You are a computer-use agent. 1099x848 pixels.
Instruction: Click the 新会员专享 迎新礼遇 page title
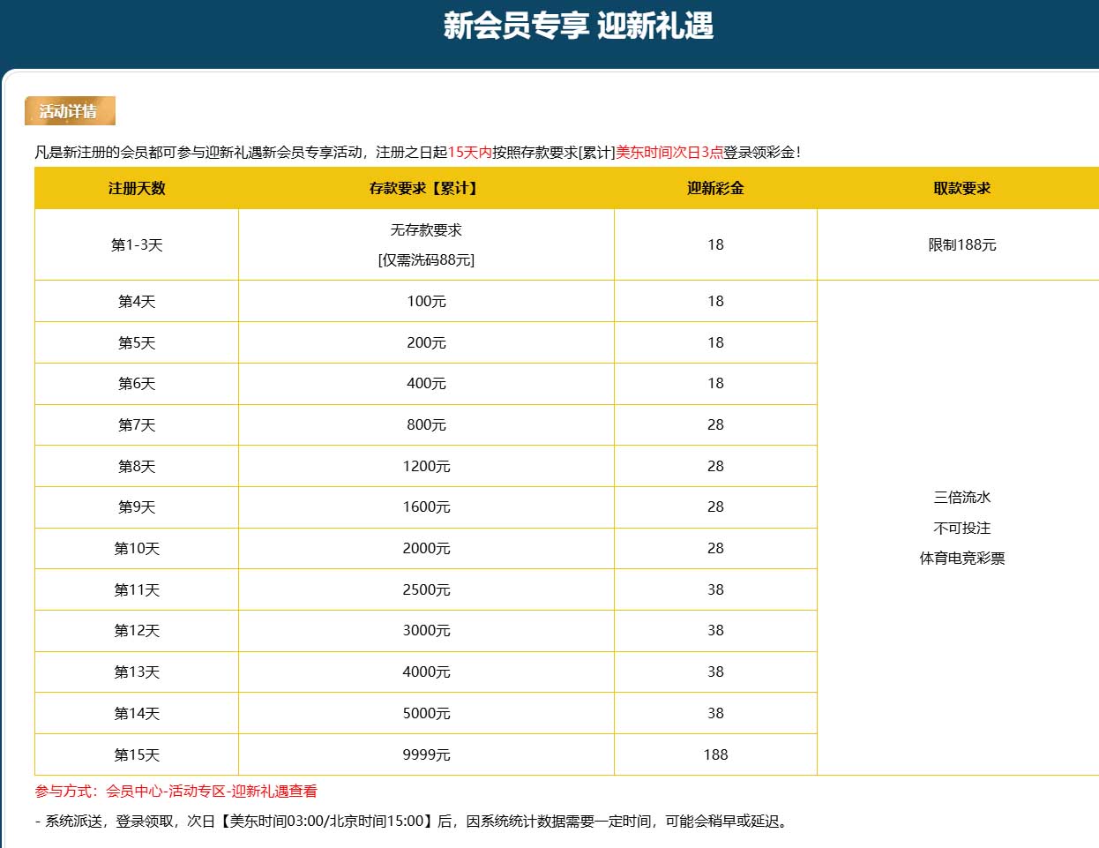pyautogui.click(x=578, y=26)
